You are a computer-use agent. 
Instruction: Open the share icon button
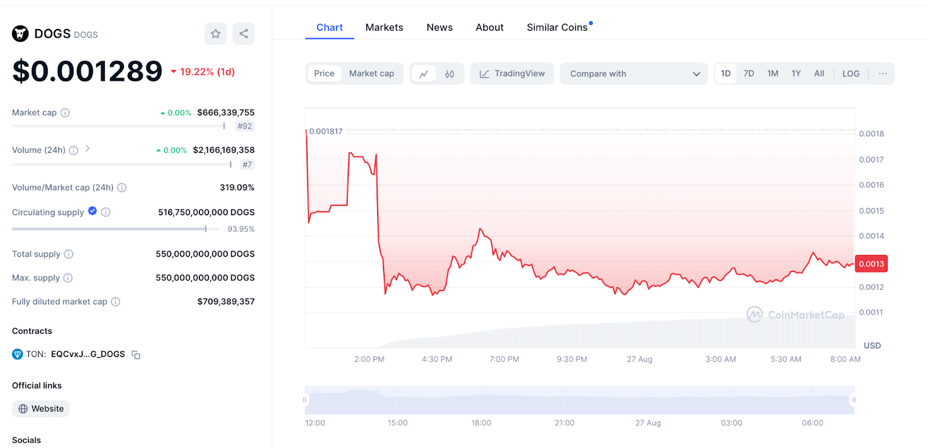click(x=244, y=34)
